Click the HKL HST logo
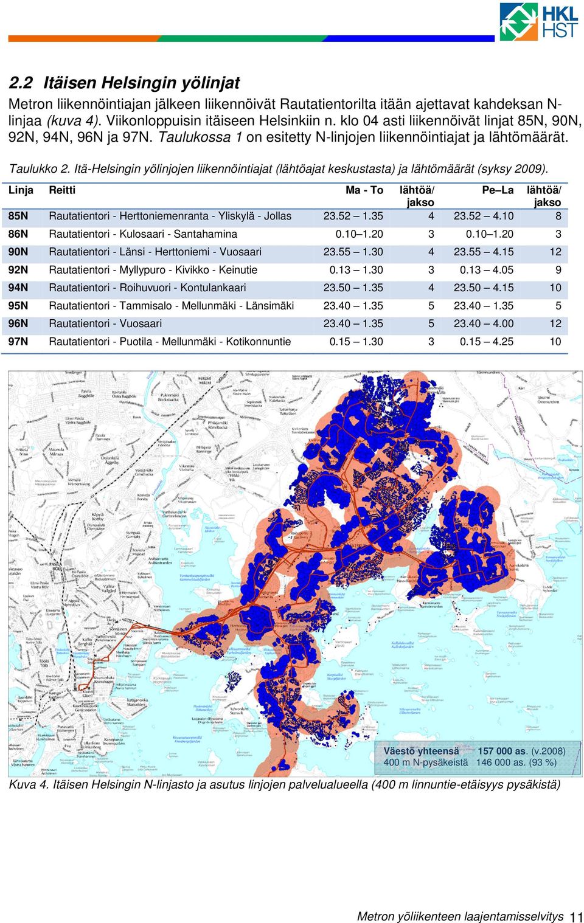Image resolution: width=584 pixels, height=923 pixels. point(539,21)
